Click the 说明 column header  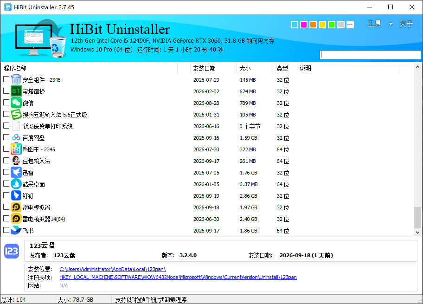click(348, 68)
